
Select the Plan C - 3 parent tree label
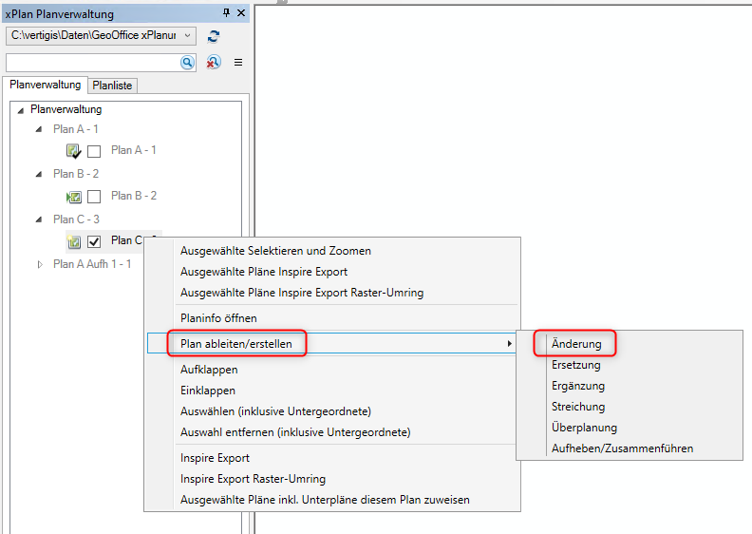[x=76, y=219]
